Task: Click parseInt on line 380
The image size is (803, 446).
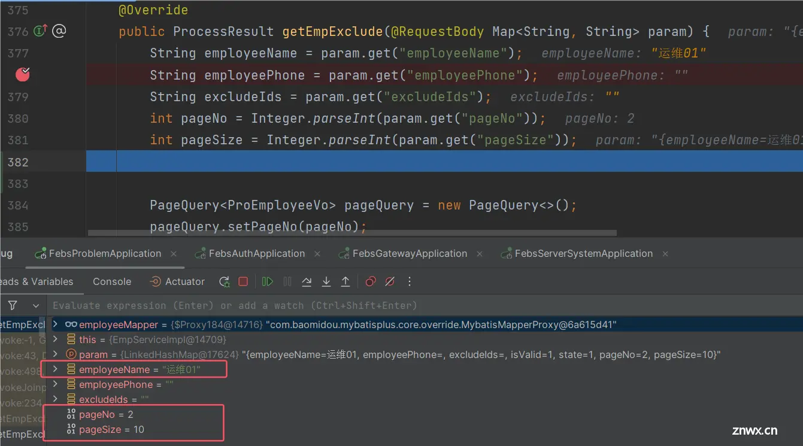Action: [x=344, y=118]
